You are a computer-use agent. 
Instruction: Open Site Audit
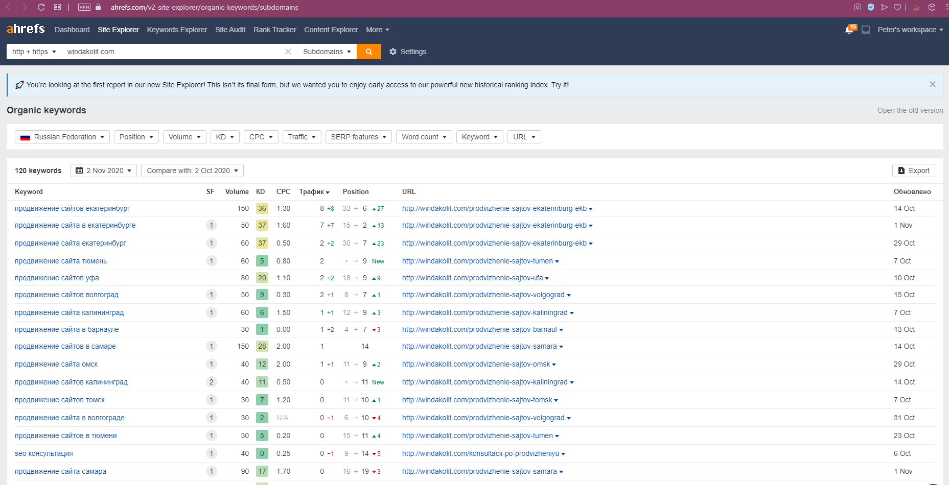[x=230, y=30]
